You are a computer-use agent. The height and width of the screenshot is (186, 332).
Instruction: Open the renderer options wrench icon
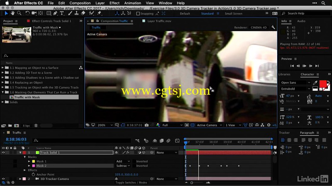[x=273, y=27]
